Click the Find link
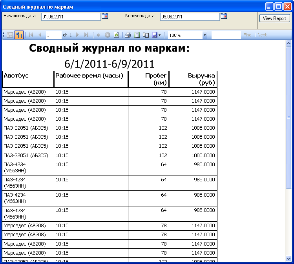This screenshot has height=264, width=294. (247, 35)
